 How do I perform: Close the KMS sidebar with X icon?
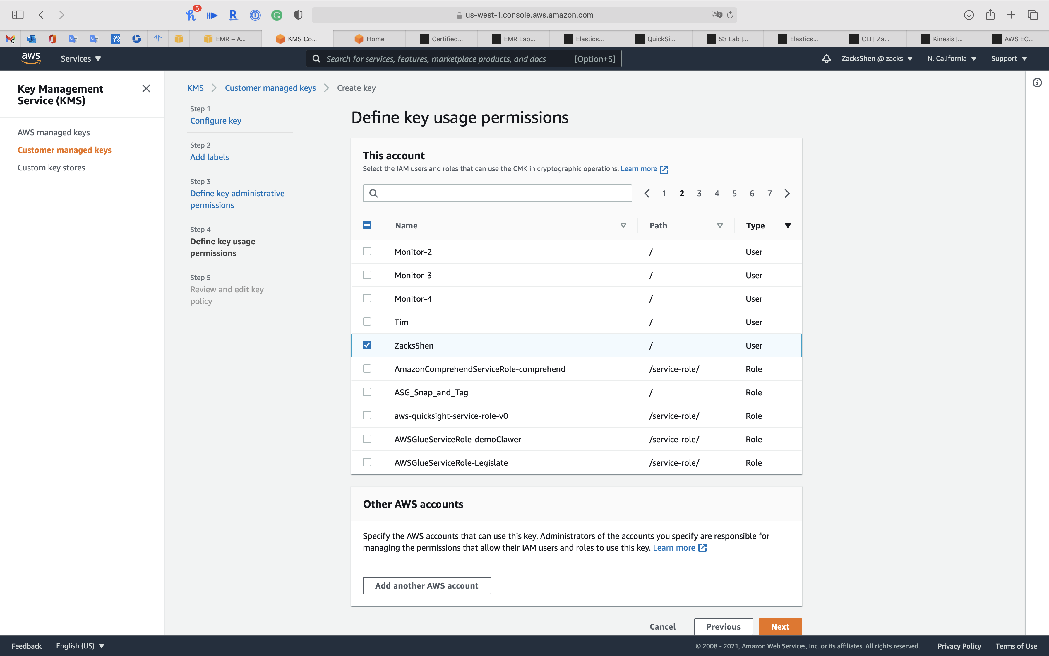tap(146, 88)
